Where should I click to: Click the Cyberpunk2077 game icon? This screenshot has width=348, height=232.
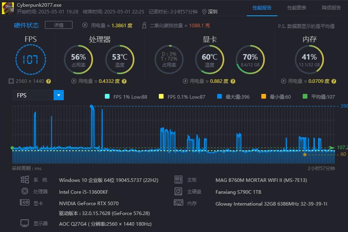pos(8,8)
